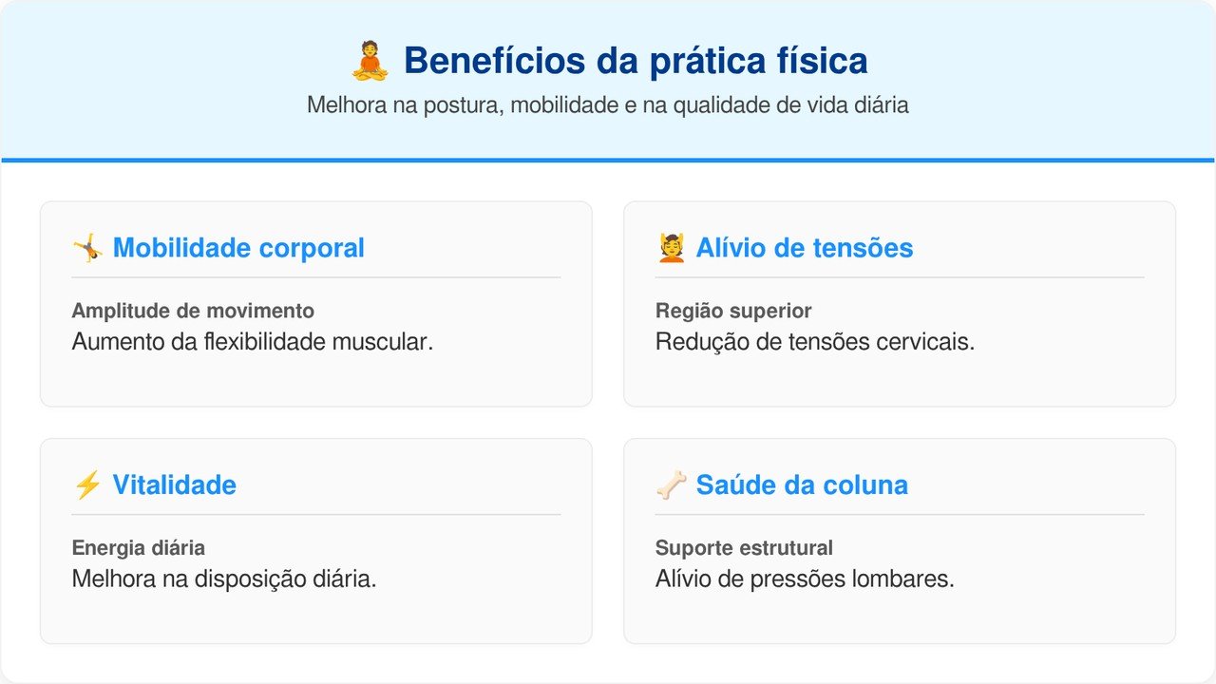Image resolution: width=1216 pixels, height=684 pixels.
Task: Click the Vitalidade heading text
Action: (174, 485)
